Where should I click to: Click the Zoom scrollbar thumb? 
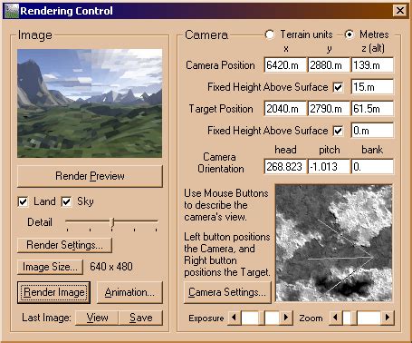click(353, 318)
